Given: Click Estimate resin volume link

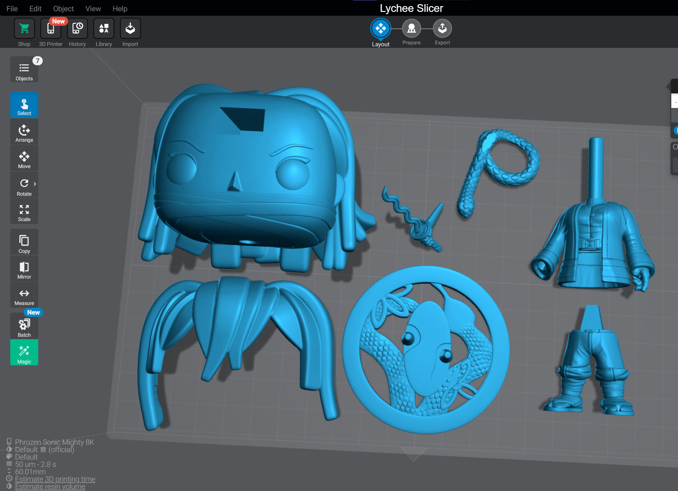Looking at the screenshot, I should tap(50, 487).
